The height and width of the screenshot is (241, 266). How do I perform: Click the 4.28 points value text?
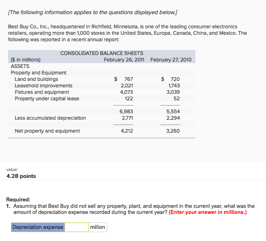point(21,176)
